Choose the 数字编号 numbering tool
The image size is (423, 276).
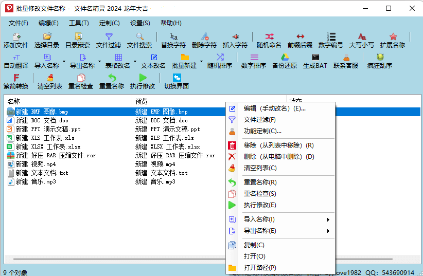pyautogui.click(x=331, y=40)
